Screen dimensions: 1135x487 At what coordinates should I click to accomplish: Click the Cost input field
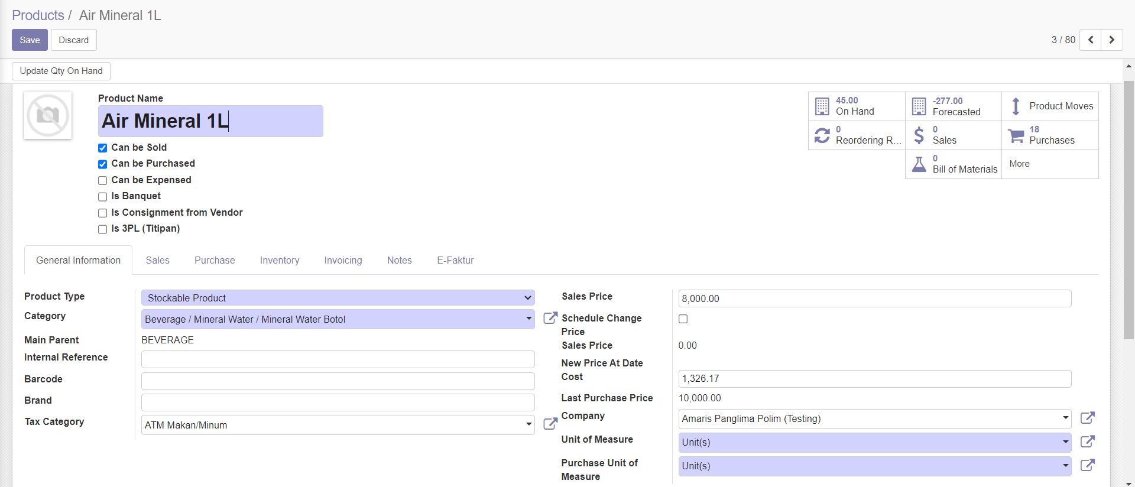tap(875, 378)
